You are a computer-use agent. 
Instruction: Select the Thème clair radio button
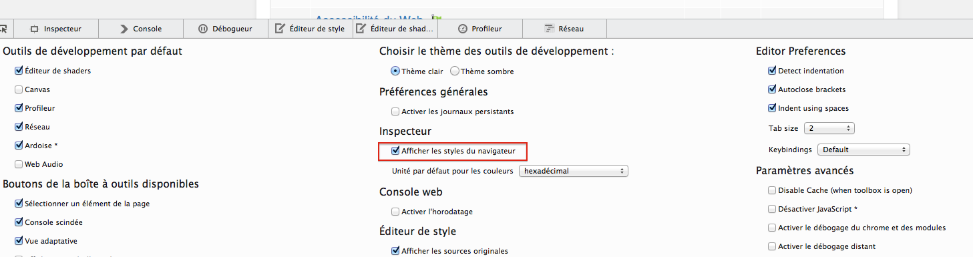(x=395, y=71)
